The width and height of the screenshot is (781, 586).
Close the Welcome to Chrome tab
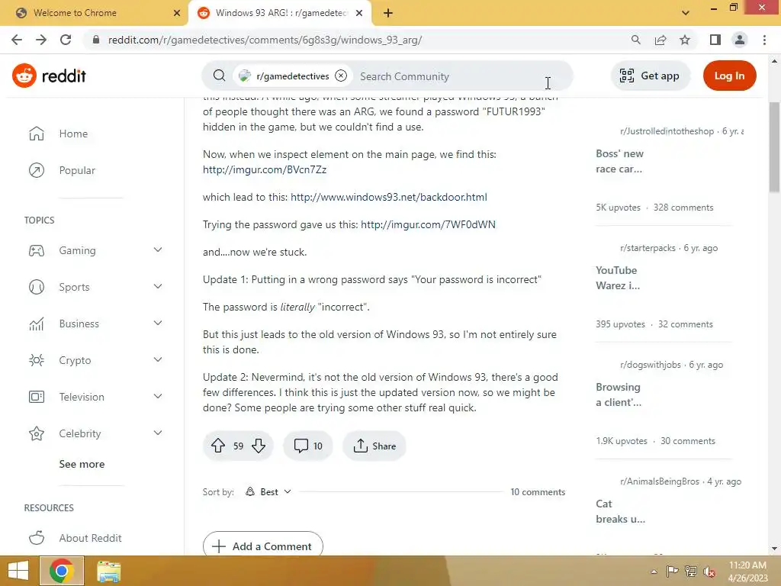pyautogui.click(x=176, y=13)
